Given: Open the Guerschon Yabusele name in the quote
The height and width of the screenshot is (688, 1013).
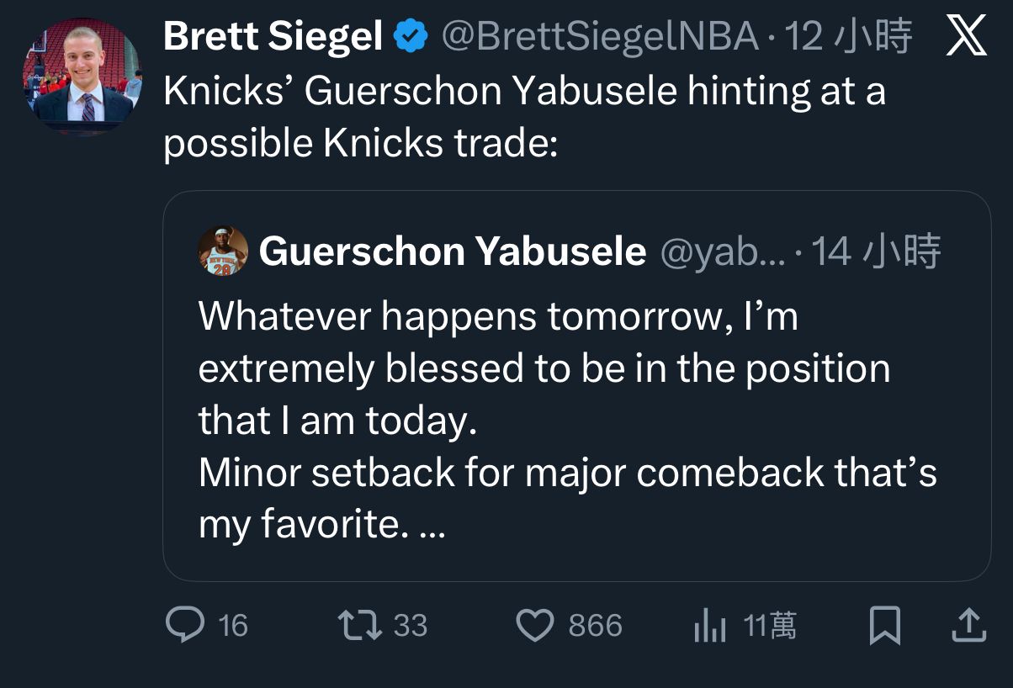Looking at the screenshot, I should pyautogui.click(x=453, y=251).
